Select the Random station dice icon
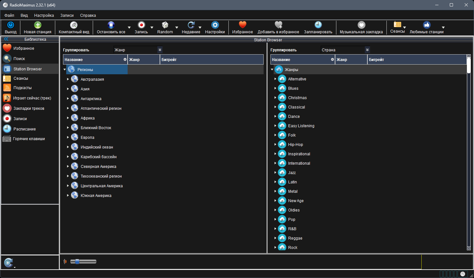 [165, 25]
